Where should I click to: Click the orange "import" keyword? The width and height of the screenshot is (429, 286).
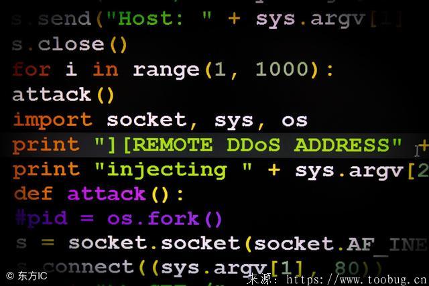pyautogui.click(x=52, y=121)
